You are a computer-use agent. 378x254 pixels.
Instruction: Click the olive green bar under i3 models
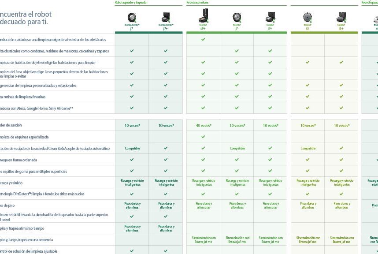(325, 33)
